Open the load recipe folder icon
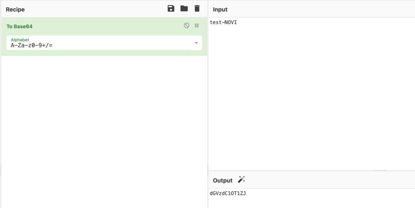The height and width of the screenshot is (208, 415). [x=184, y=9]
